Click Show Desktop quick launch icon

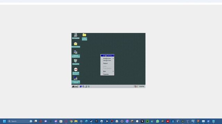coord(86,86)
